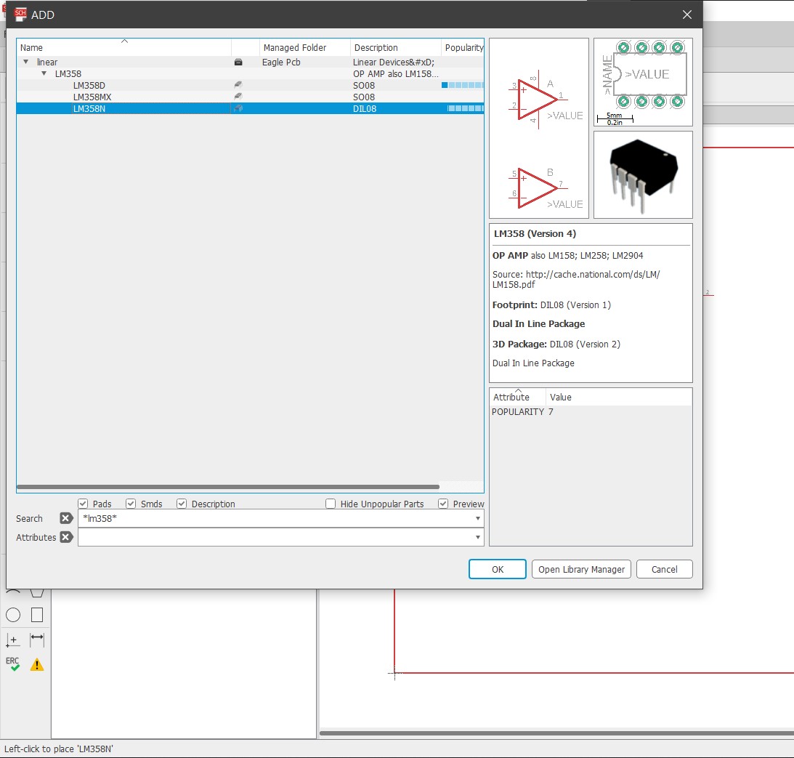Image resolution: width=794 pixels, height=758 pixels.
Task: Toggle the Preview checkbox
Action: 443,504
